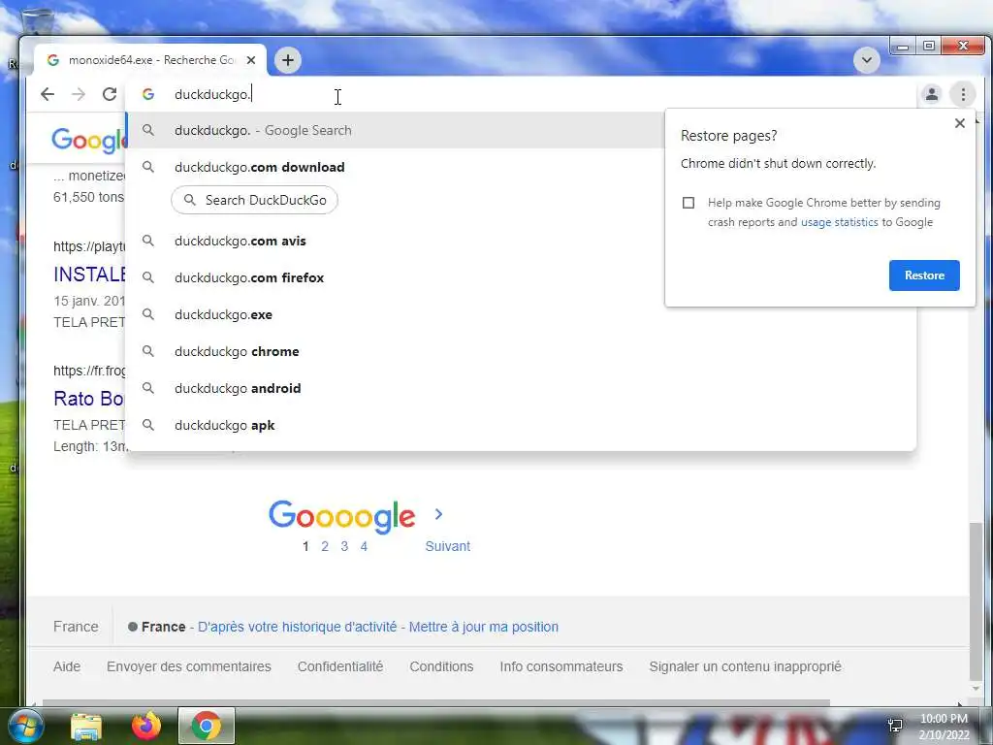Image resolution: width=993 pixels, height=745 pixels.
Task: Click the next arrow beside Gooooogle
Action: click(439, 514)
